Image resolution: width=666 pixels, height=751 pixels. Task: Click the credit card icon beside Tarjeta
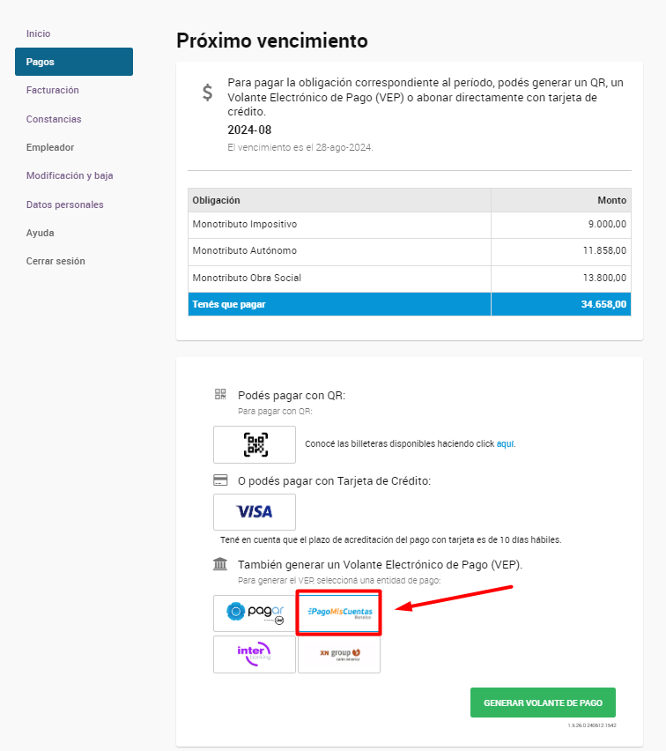[220, 480]
